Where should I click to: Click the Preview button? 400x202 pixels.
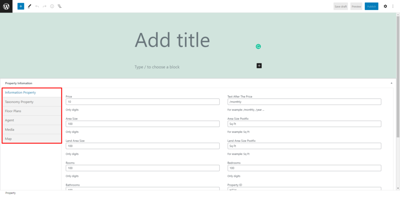point(356,6)
